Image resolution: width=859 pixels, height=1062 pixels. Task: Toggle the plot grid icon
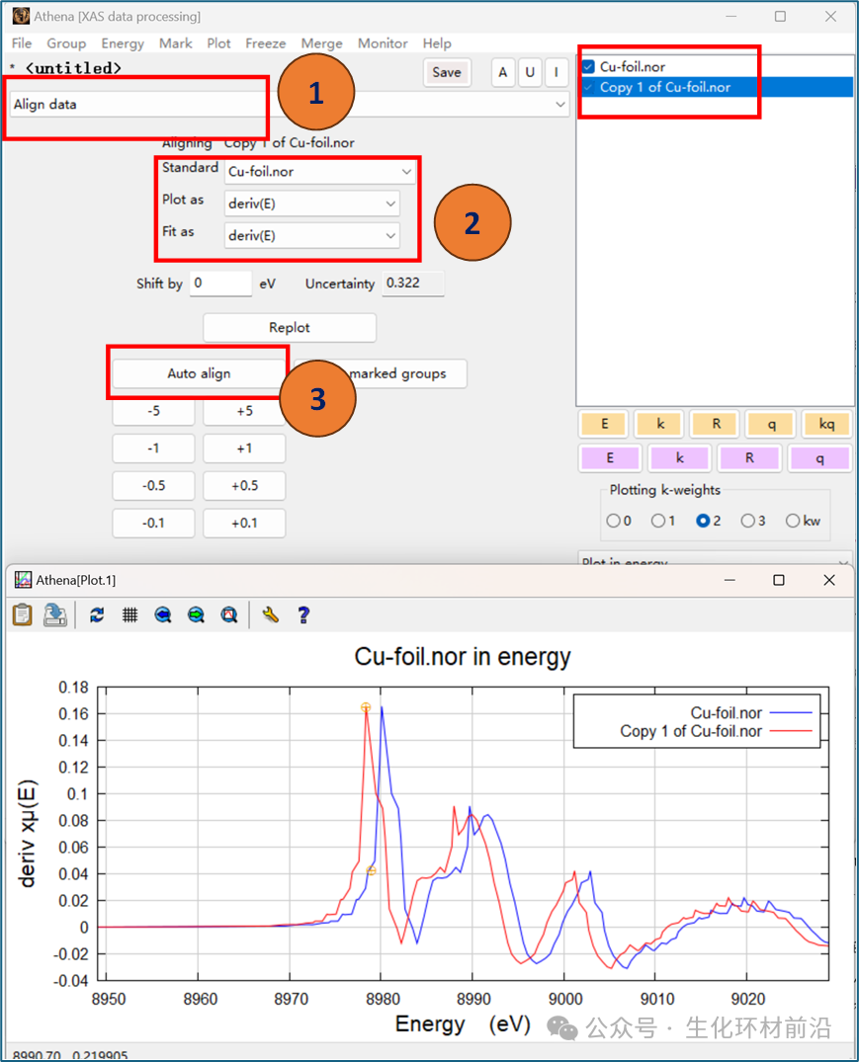point(130,615)
